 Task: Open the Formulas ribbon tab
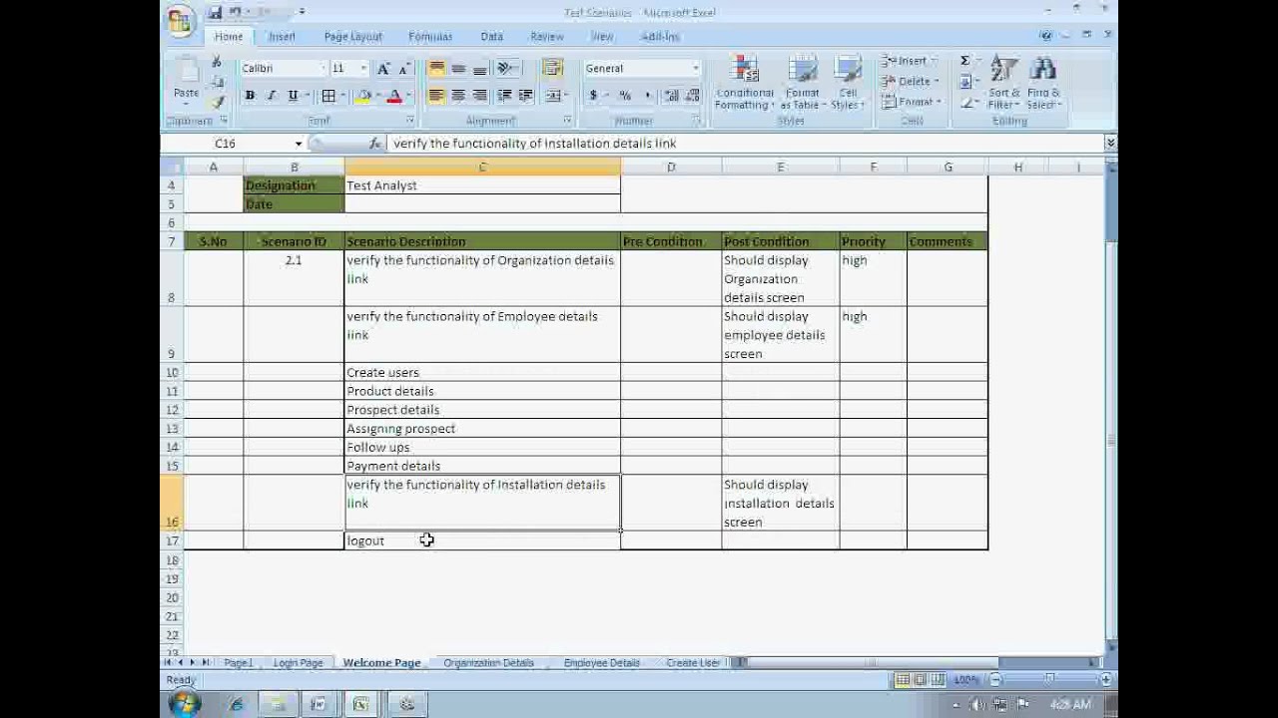tap(430, 36)
